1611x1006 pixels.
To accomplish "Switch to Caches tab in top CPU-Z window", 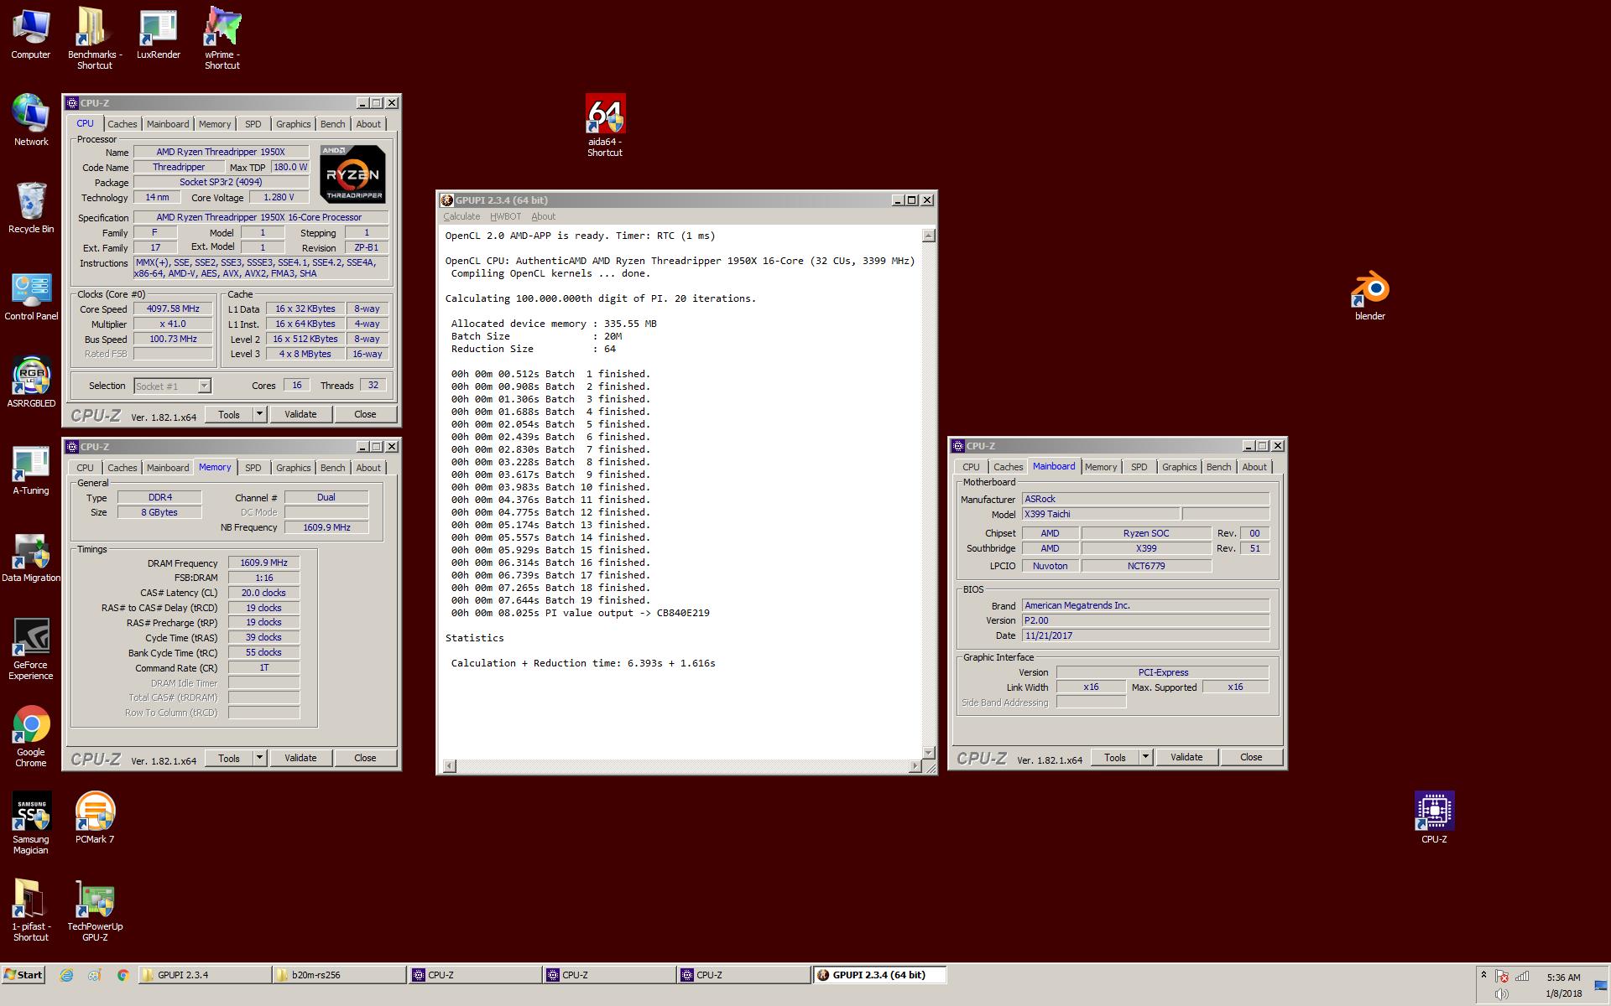I will pyautogui.click(x=123, y=124).
